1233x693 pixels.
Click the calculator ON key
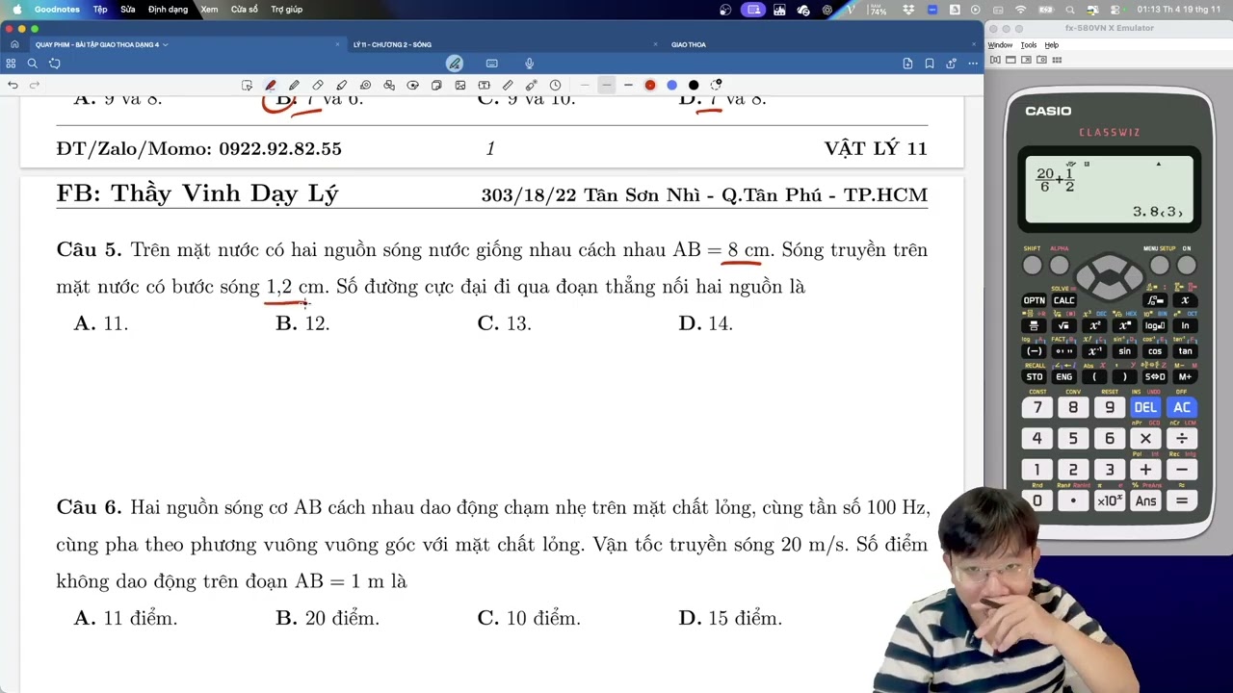coord(1186,265)
